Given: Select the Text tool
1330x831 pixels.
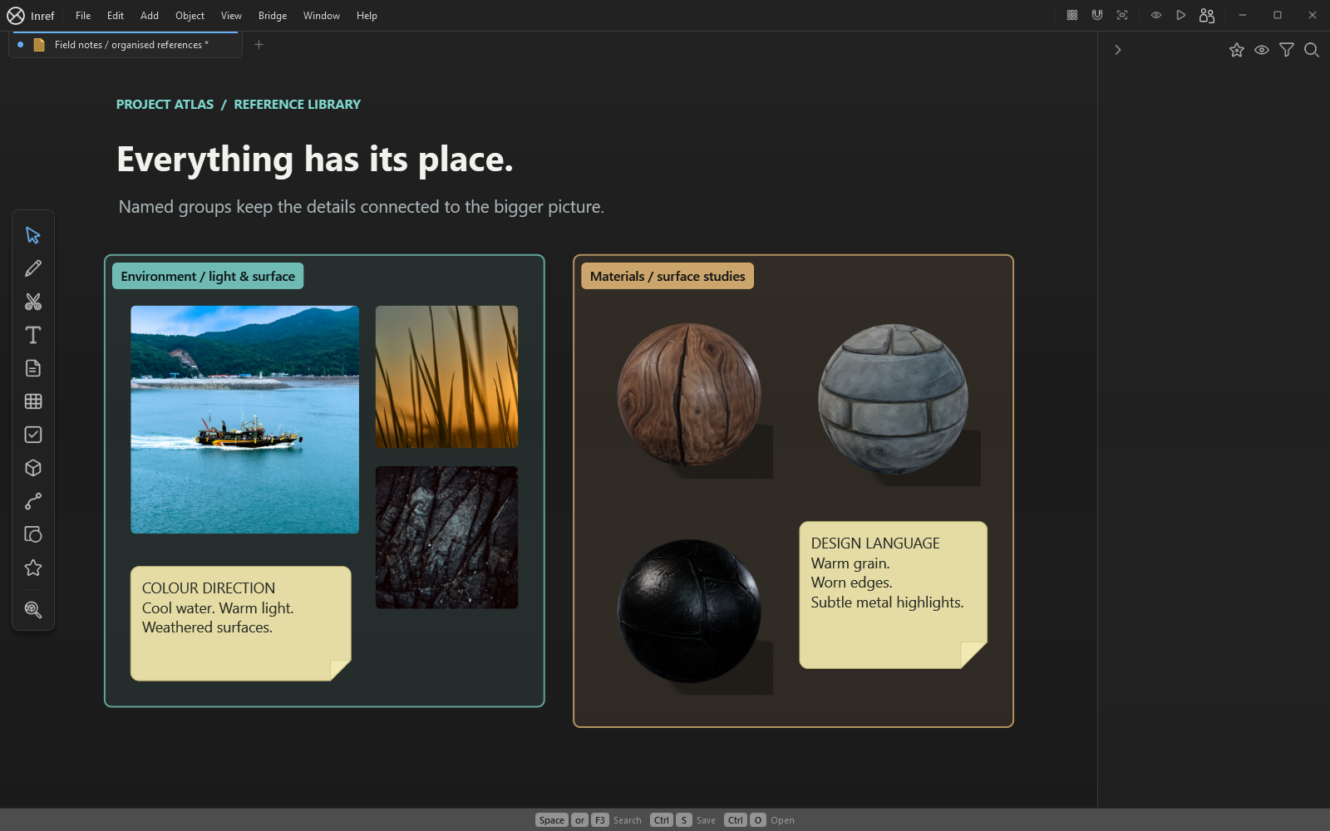Looking at the screenshot, I should (x=33, y=335).
